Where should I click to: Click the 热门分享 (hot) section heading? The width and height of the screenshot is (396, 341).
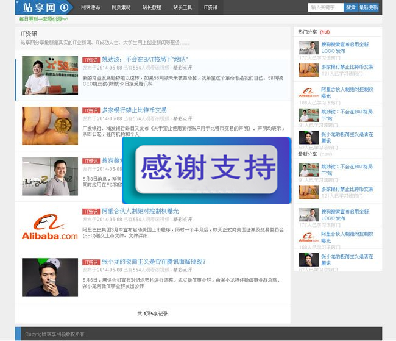[x=314, y=32]
